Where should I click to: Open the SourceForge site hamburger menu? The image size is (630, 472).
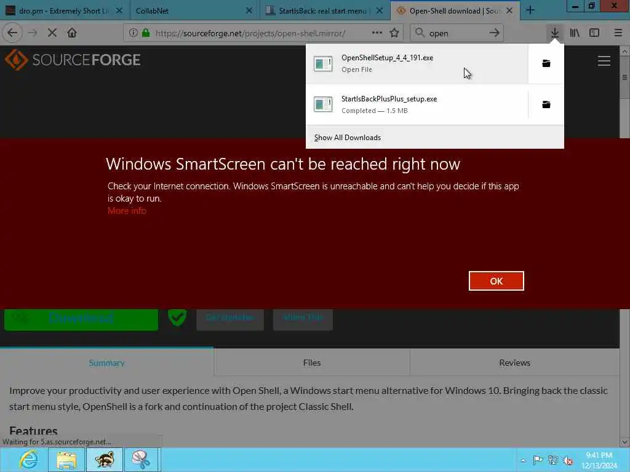click(x=604, y=61)
